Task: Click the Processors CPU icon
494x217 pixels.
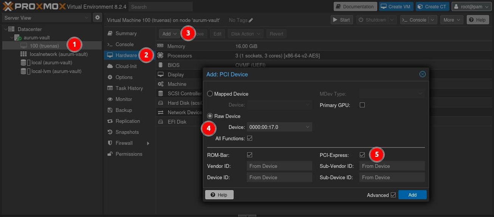Action: [x=161, y=56]
